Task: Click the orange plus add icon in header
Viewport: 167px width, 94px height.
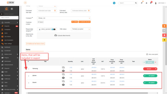Action: click(x=25, y=3)
